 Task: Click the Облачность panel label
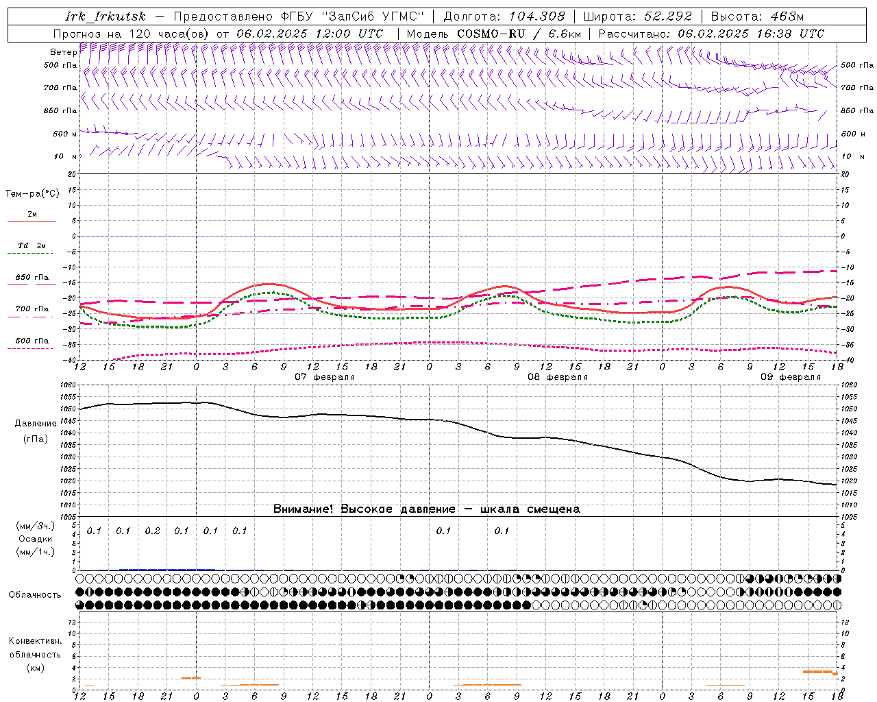[x=35, y=594]
